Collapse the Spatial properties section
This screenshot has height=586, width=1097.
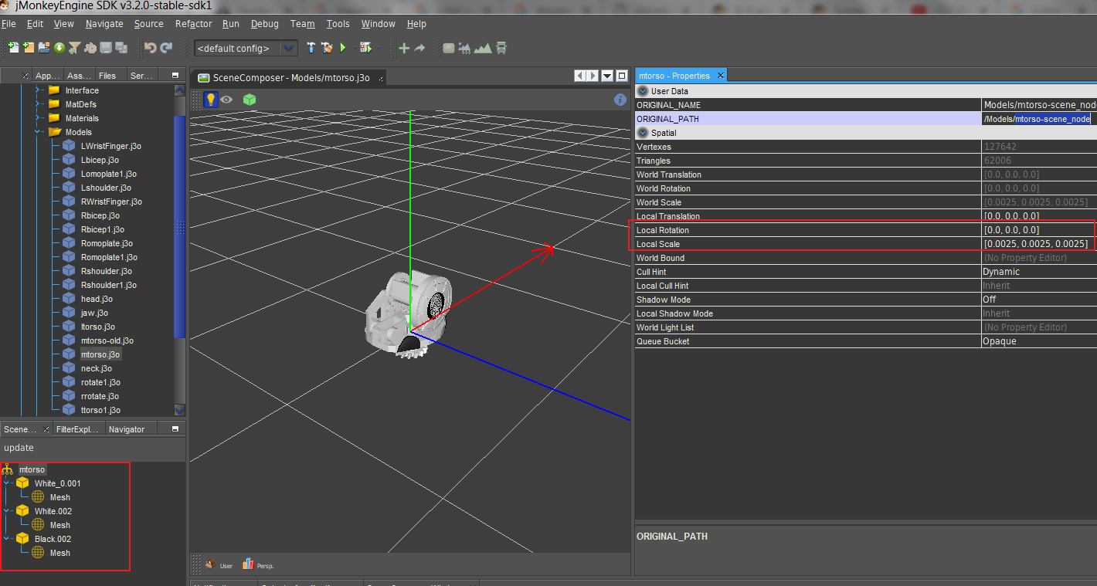click(643, 133)
